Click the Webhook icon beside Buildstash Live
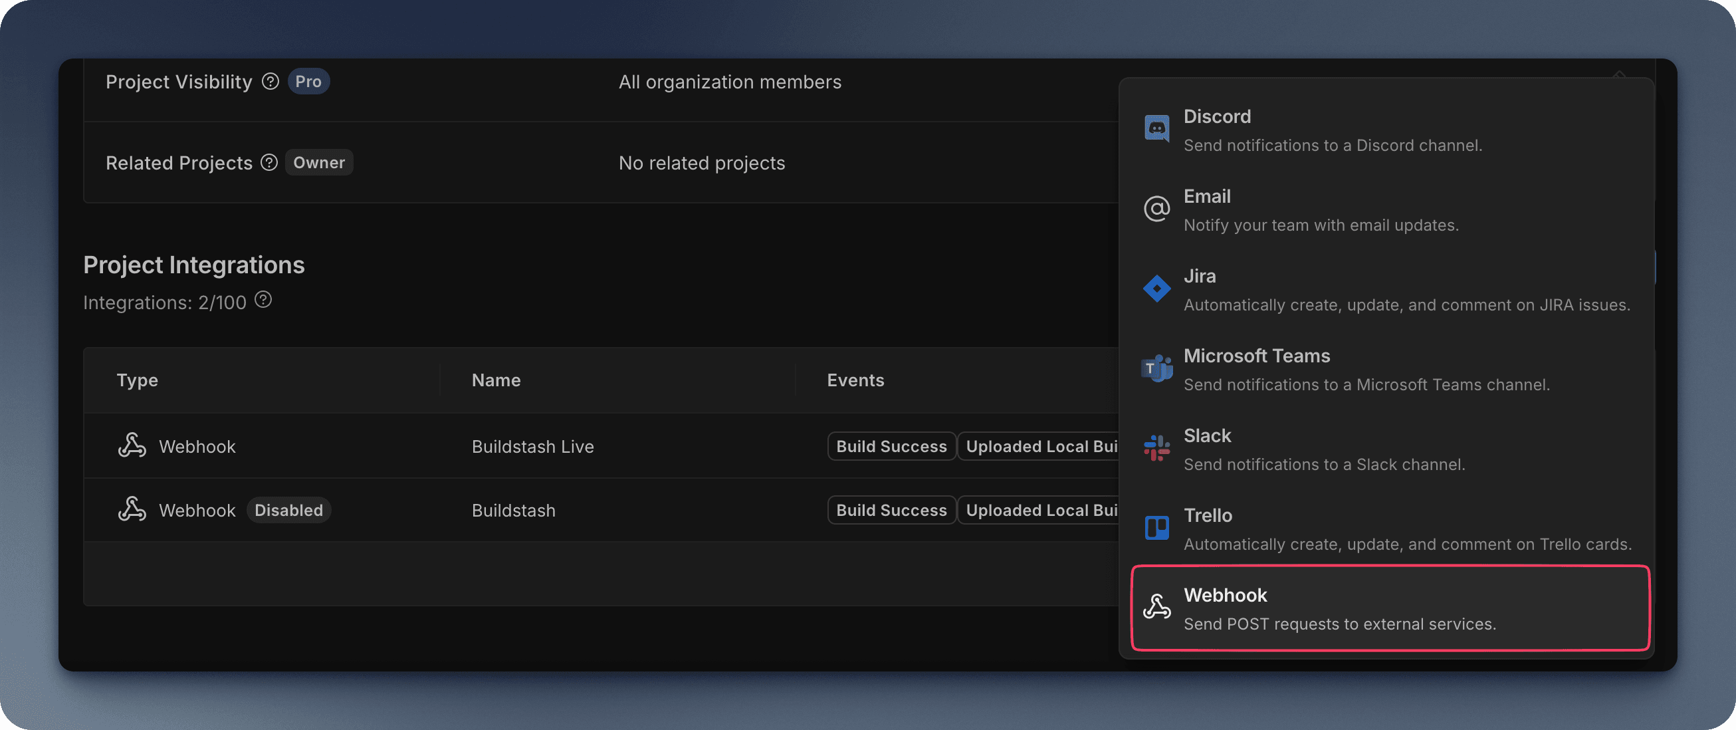The image size is (1736, 730). pyautogui.click(x=132, y=445)
